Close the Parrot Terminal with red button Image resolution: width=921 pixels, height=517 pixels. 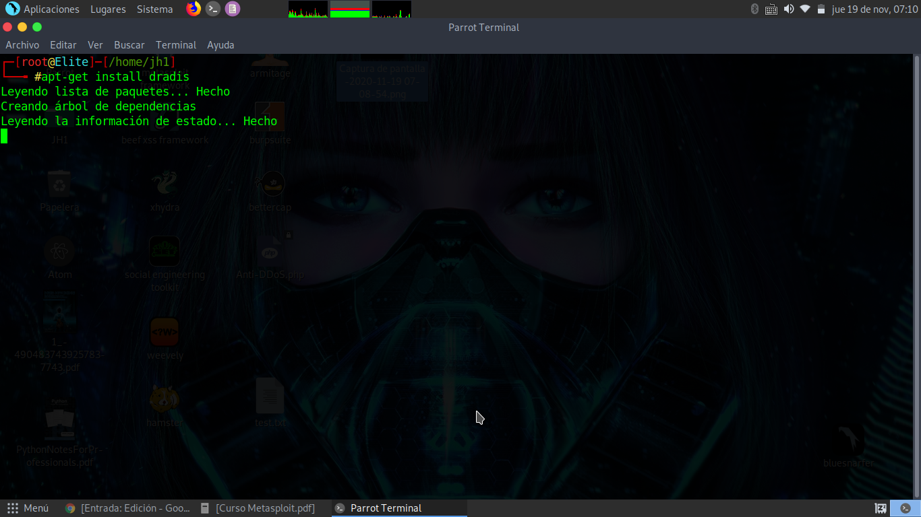click(x=7, y=27)
